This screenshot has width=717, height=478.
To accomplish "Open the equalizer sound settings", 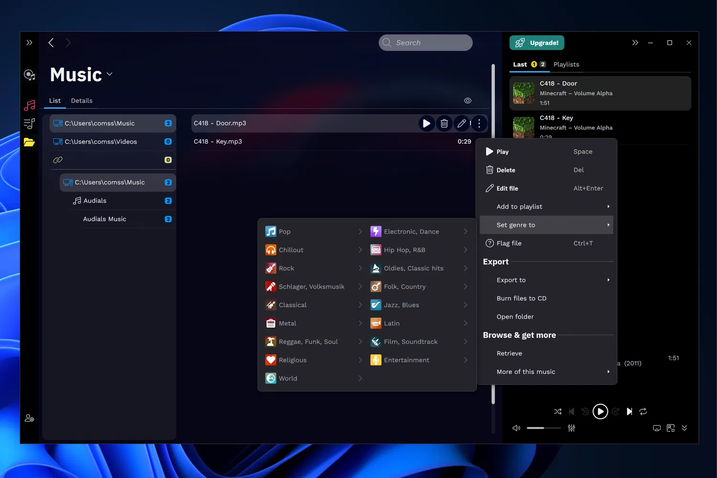I will click(571, 428).
